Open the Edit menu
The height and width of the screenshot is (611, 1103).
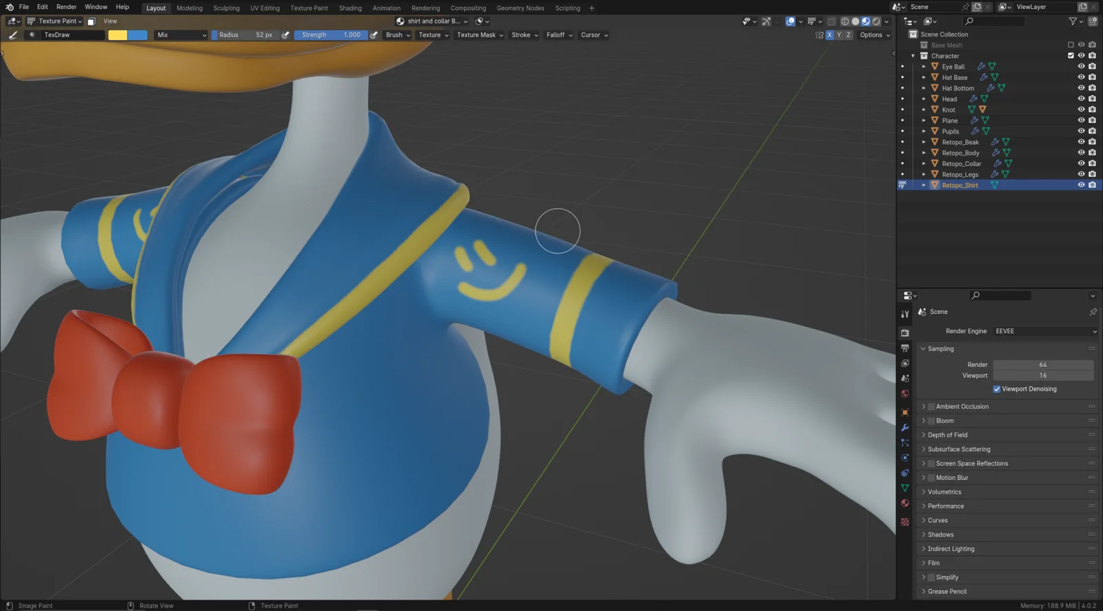[x=42, y=7]
